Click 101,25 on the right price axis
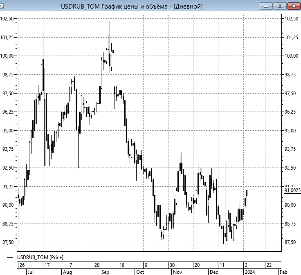The height and width of the screenshot is (275, 301). pyautogui.click(x=292, y=38)
